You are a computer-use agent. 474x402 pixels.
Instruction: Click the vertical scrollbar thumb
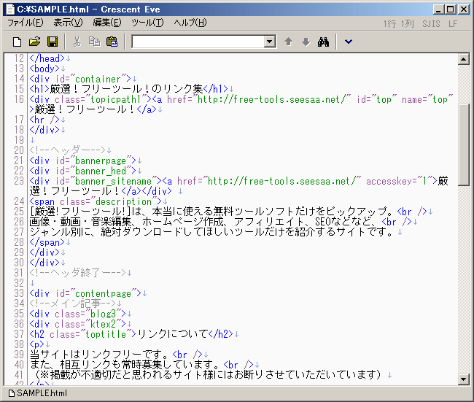pyautogui.click(x=463, y=144)
